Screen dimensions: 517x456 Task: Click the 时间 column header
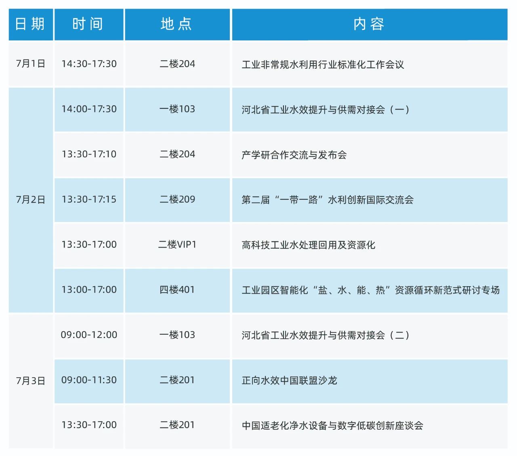pyautogui.click(x=89, y=24)
